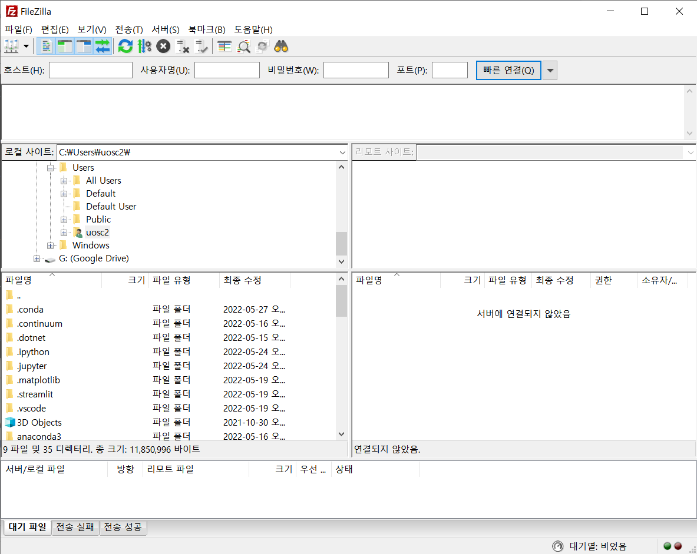Select the 3D Objects folder icon

(x=10, y=423)
